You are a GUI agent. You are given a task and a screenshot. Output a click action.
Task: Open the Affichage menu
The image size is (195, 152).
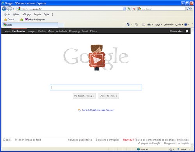(x=27, y=14)
